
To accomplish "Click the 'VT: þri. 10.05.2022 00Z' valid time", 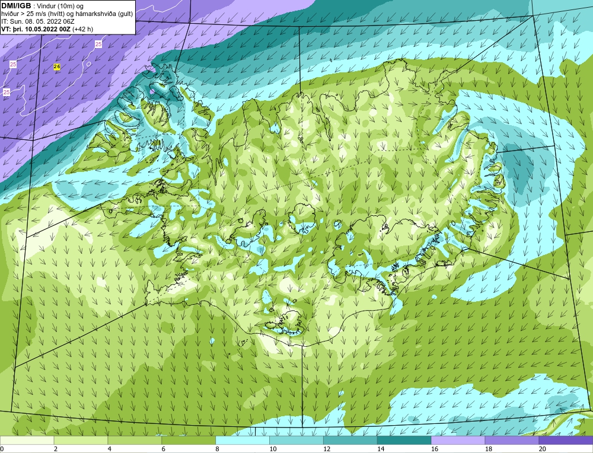I will pos(36,29).
